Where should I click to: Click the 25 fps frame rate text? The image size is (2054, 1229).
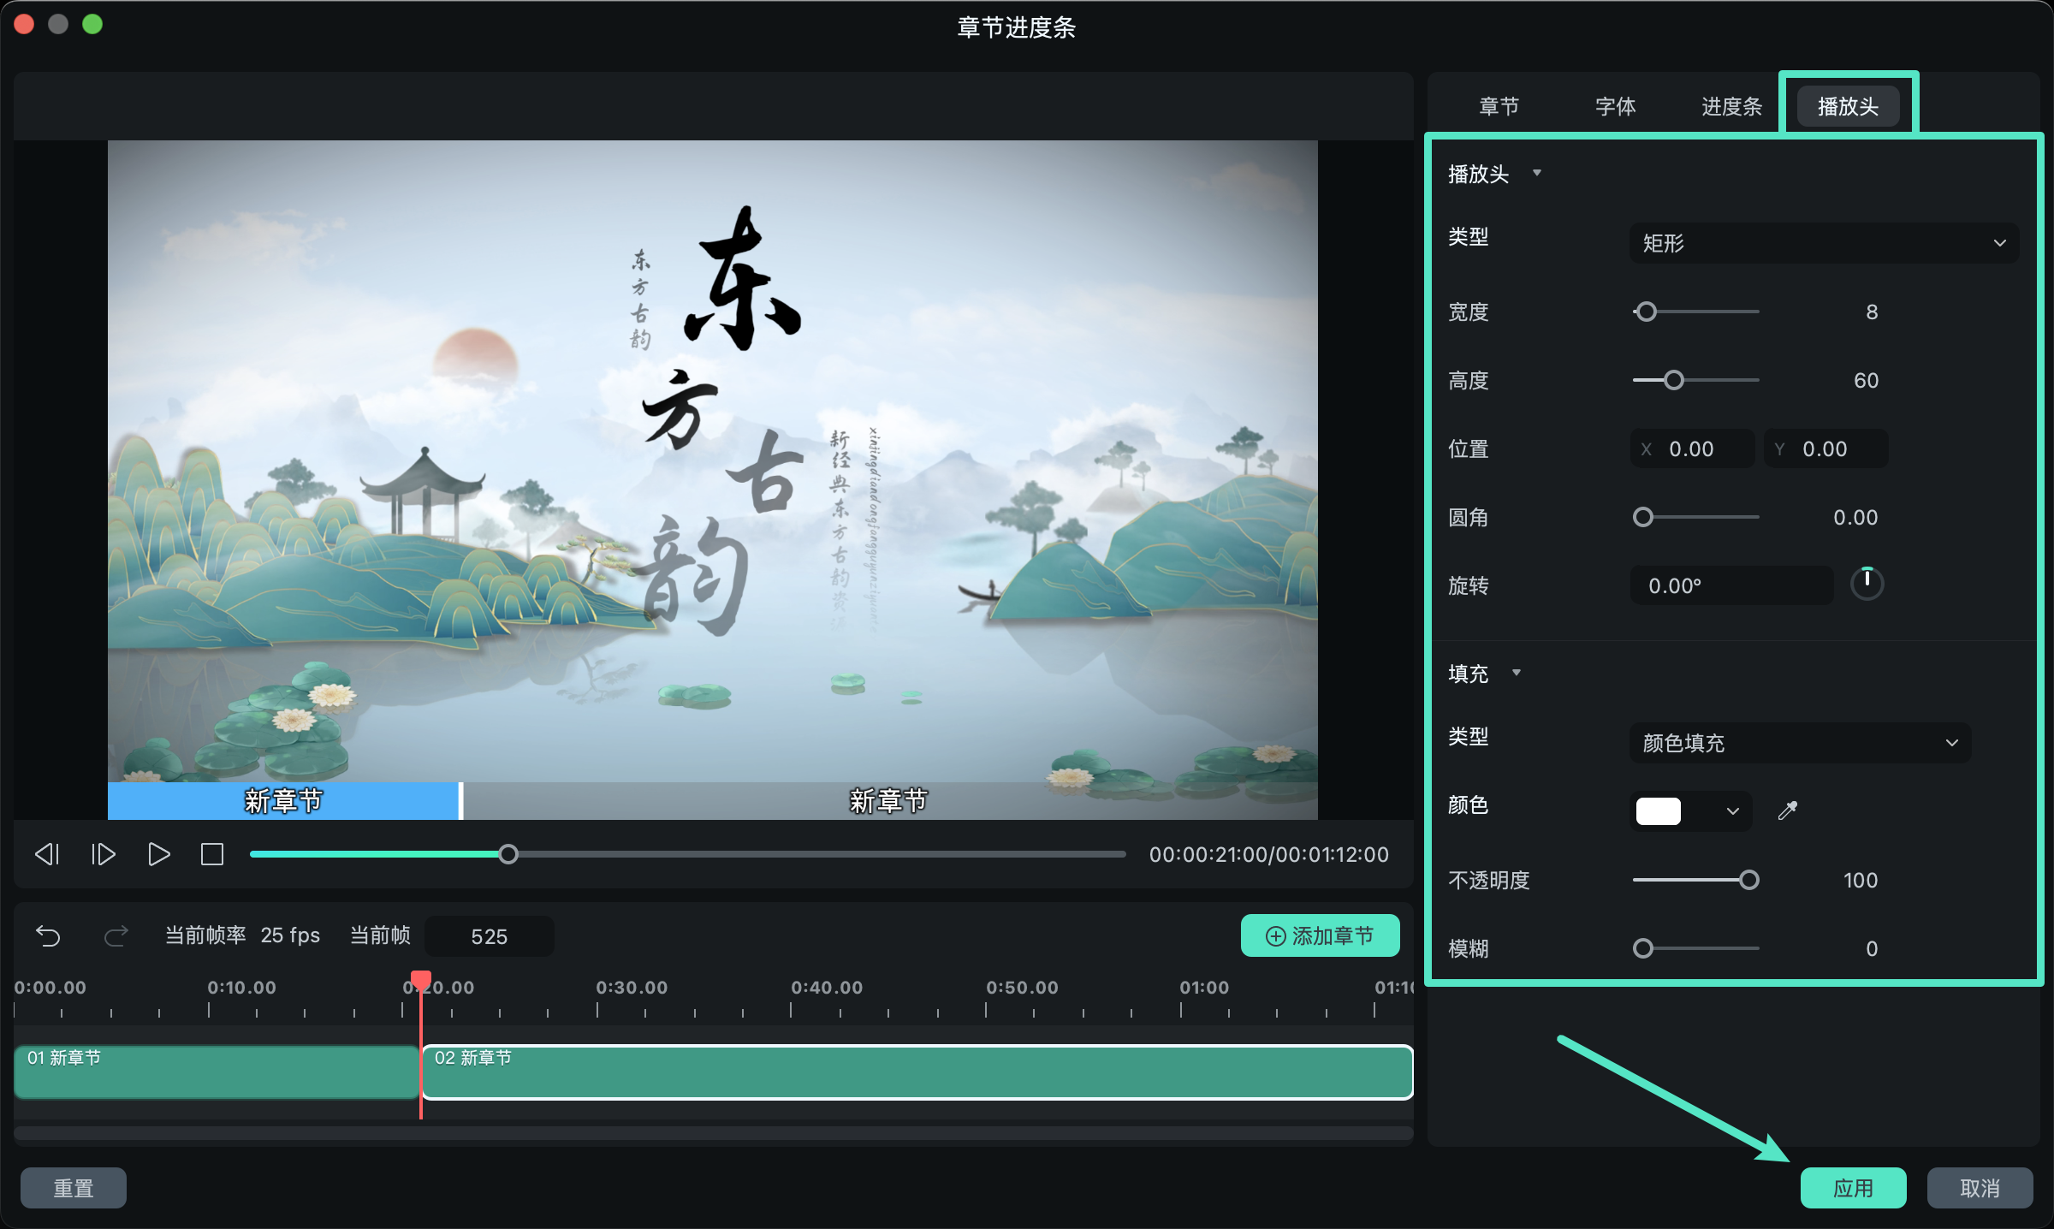click(x=290, y=935)
